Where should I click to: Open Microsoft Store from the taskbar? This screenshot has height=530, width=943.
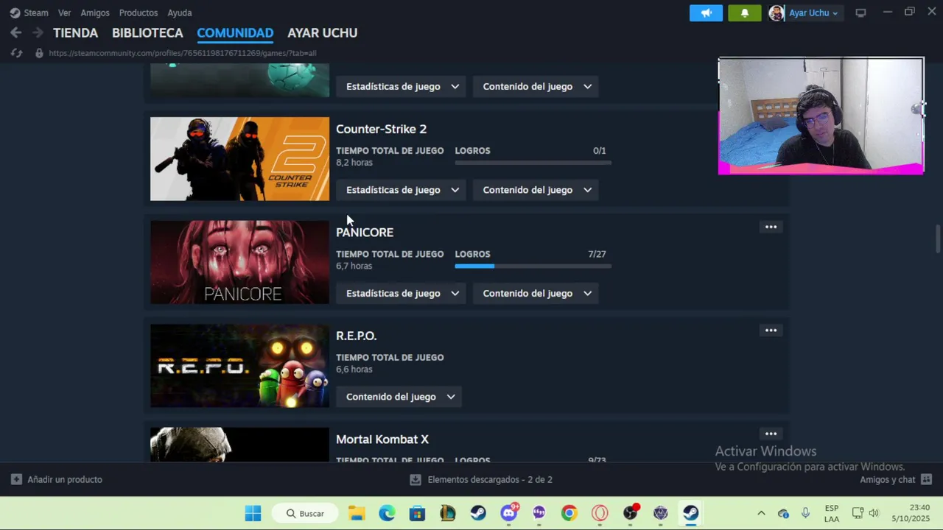tap(417, 513)
